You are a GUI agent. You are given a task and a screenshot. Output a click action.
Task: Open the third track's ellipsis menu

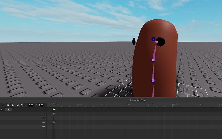pos(43,122)
